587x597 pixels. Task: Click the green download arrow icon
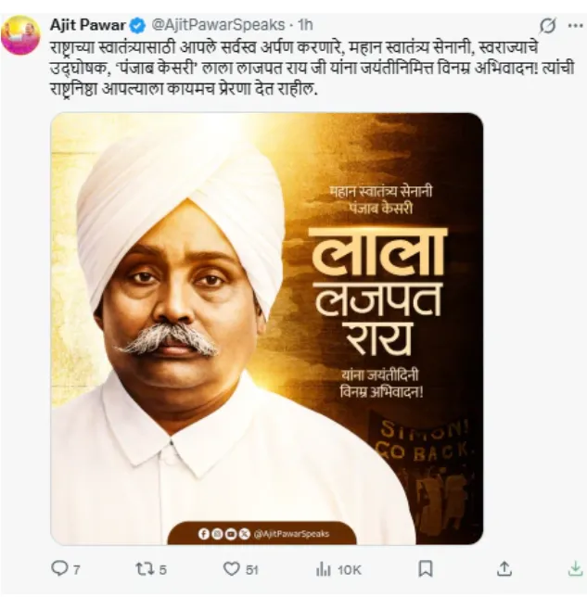(x=576, y=569)
